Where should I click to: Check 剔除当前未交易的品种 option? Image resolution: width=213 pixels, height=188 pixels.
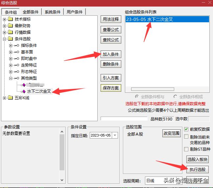[186, 137]
